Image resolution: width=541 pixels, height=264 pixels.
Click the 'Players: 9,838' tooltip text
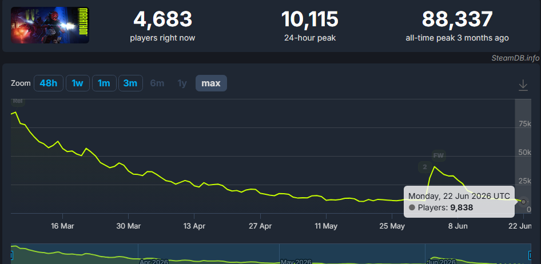coord(445,207)
